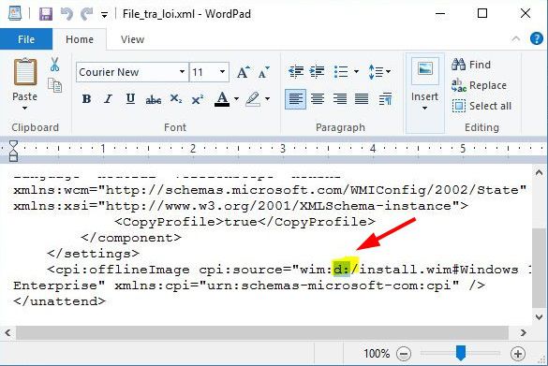Viewport: 548px width, 366px height.
Task: Click the Select all button
Action: 481,106
